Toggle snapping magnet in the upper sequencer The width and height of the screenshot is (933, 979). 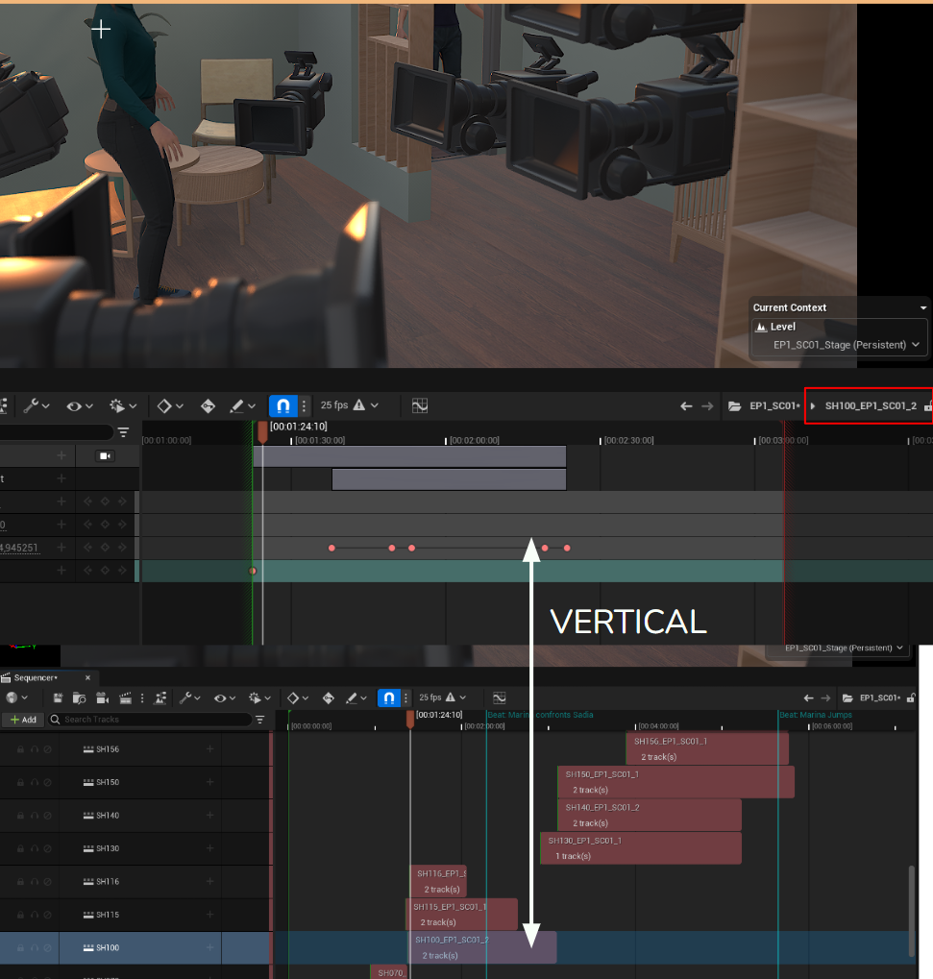coord(282,406)
